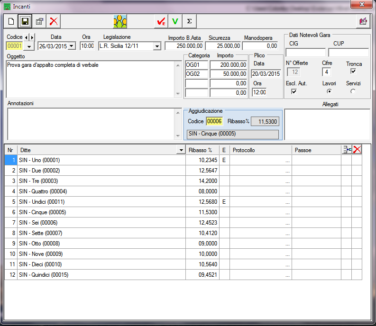
Task: Click the edit notes icon at toolbar right
Action: (363, 21)
